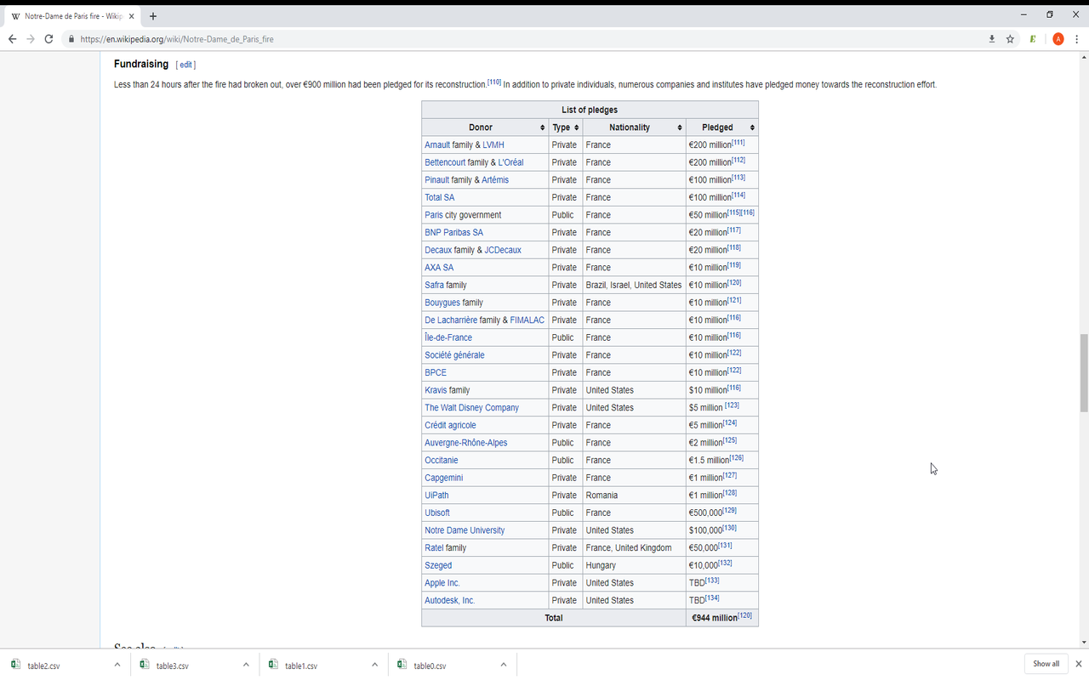
Task: Click the green extension icon in the toolbar
Action: click(1033, 39)
